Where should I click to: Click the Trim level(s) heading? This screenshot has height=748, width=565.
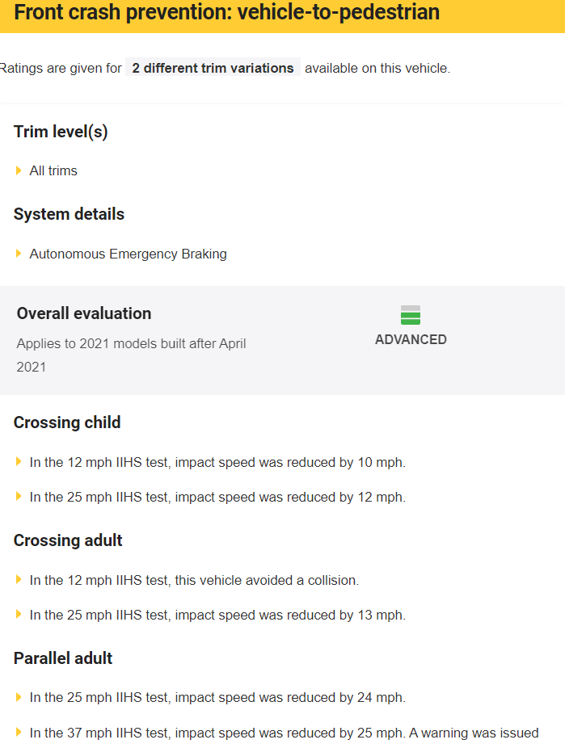(x=61, y=132)
